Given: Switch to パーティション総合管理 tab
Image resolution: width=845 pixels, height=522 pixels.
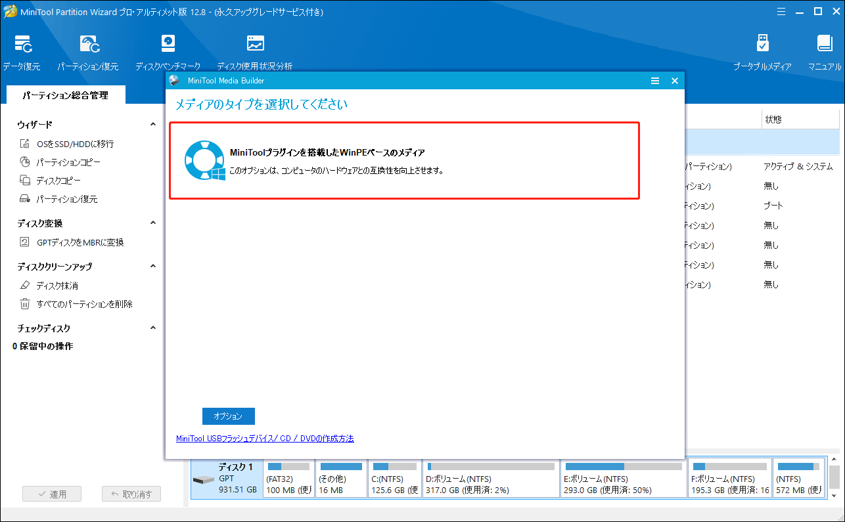Looking at the screenshot, I should click(x=65, y=95).
